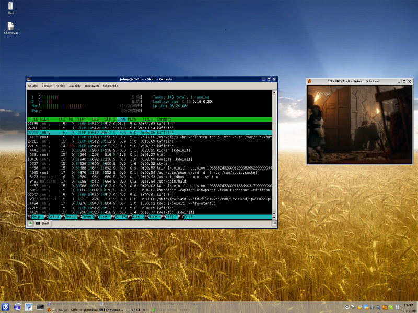418x313 pixels.
Task: Switch to Kaffeine taskbar entry
Action: tap(74, 309)
